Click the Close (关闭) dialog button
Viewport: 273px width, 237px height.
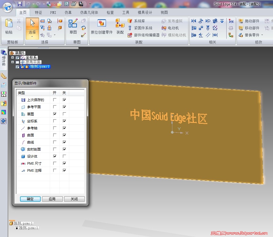74,199
